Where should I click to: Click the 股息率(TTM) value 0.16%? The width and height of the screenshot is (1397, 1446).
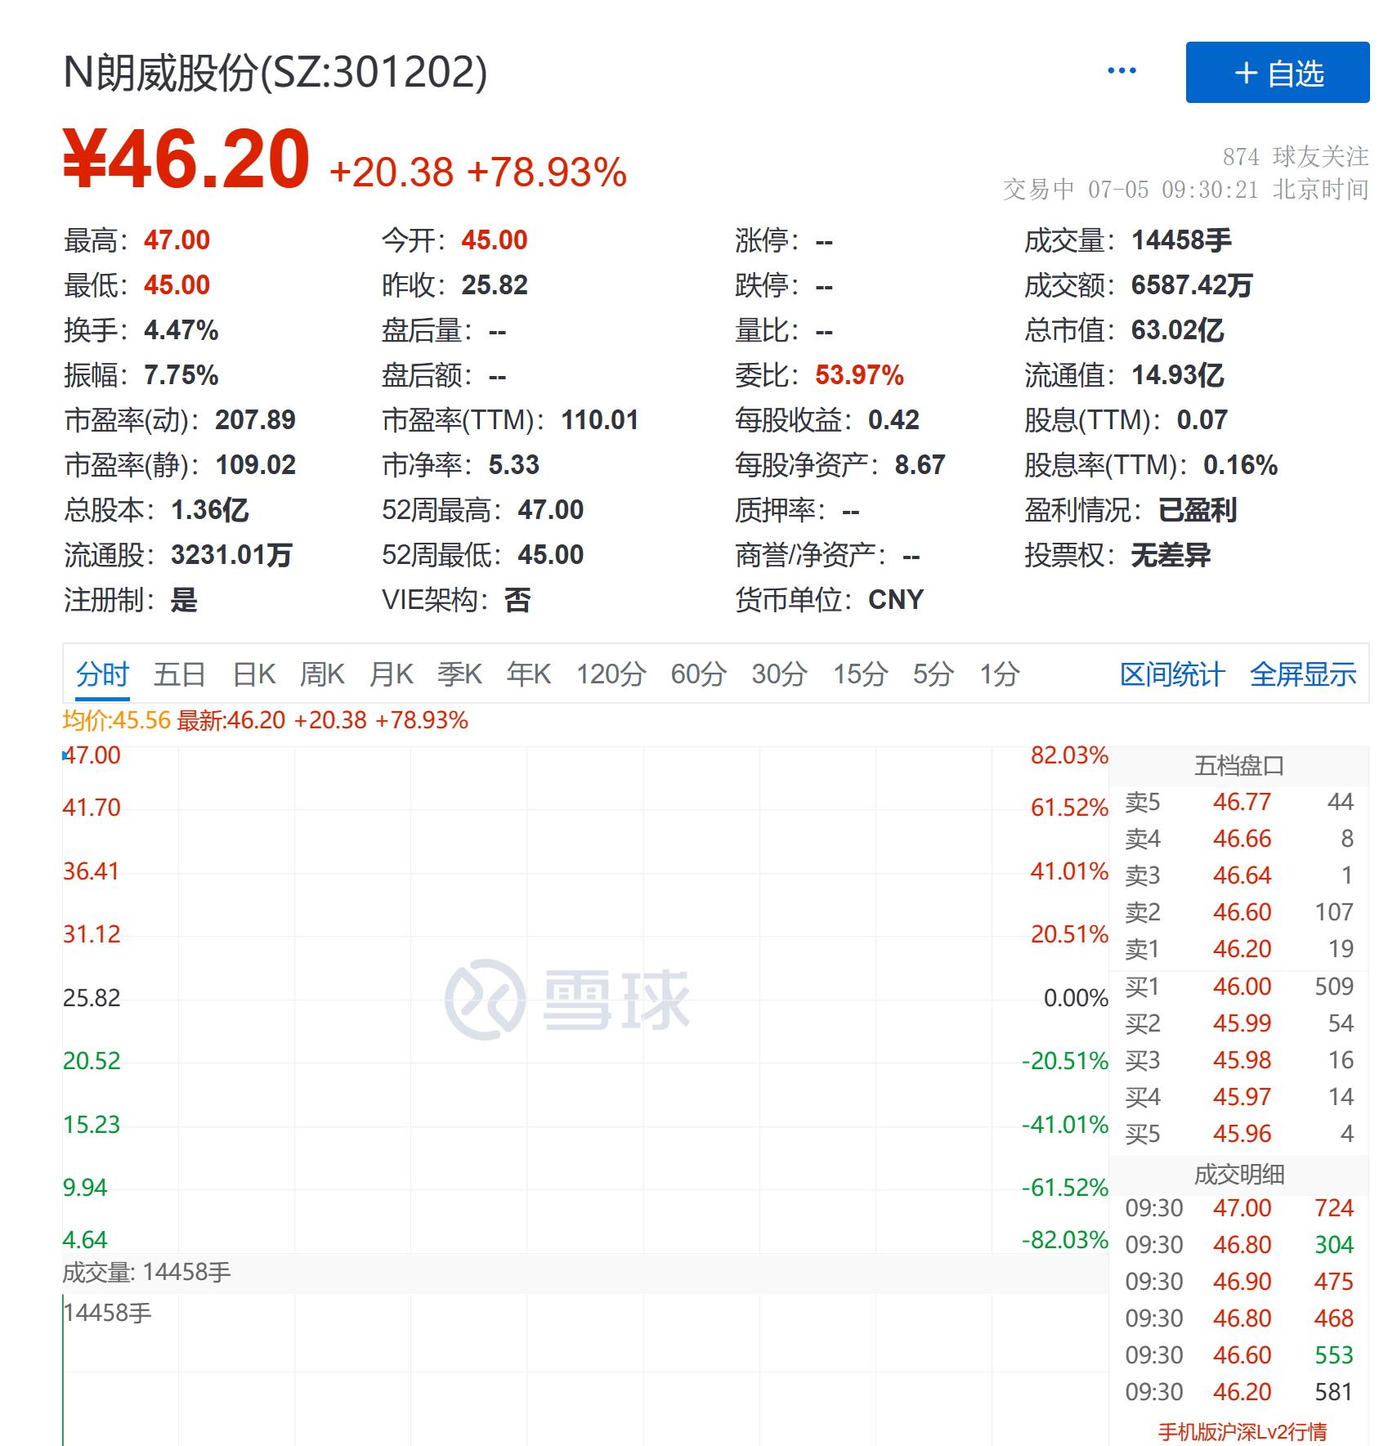(1241, 465)
